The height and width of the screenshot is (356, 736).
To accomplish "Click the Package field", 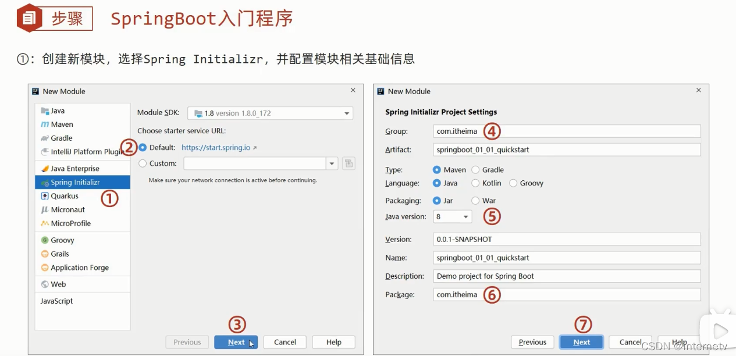I will click(x=567, y=294).
